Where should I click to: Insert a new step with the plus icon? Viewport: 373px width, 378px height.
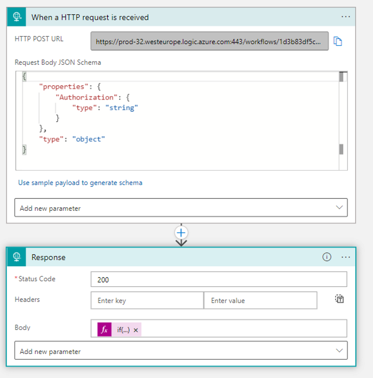coord(181,233)
